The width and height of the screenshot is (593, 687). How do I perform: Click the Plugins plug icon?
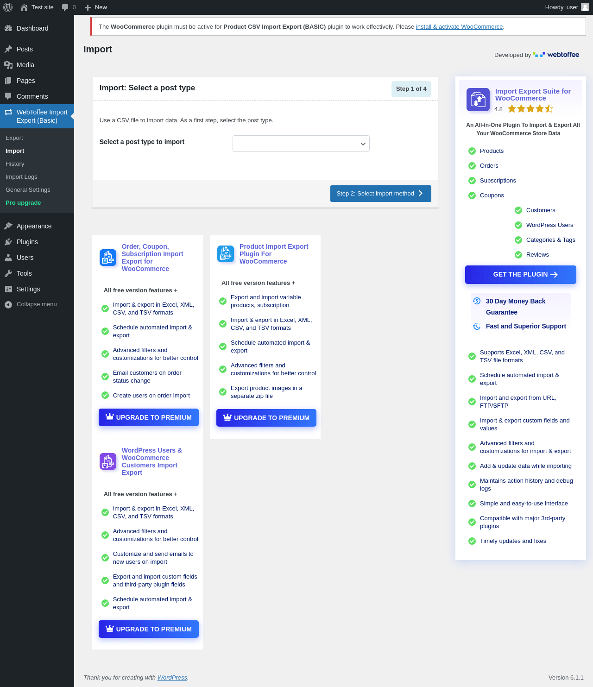8,242
